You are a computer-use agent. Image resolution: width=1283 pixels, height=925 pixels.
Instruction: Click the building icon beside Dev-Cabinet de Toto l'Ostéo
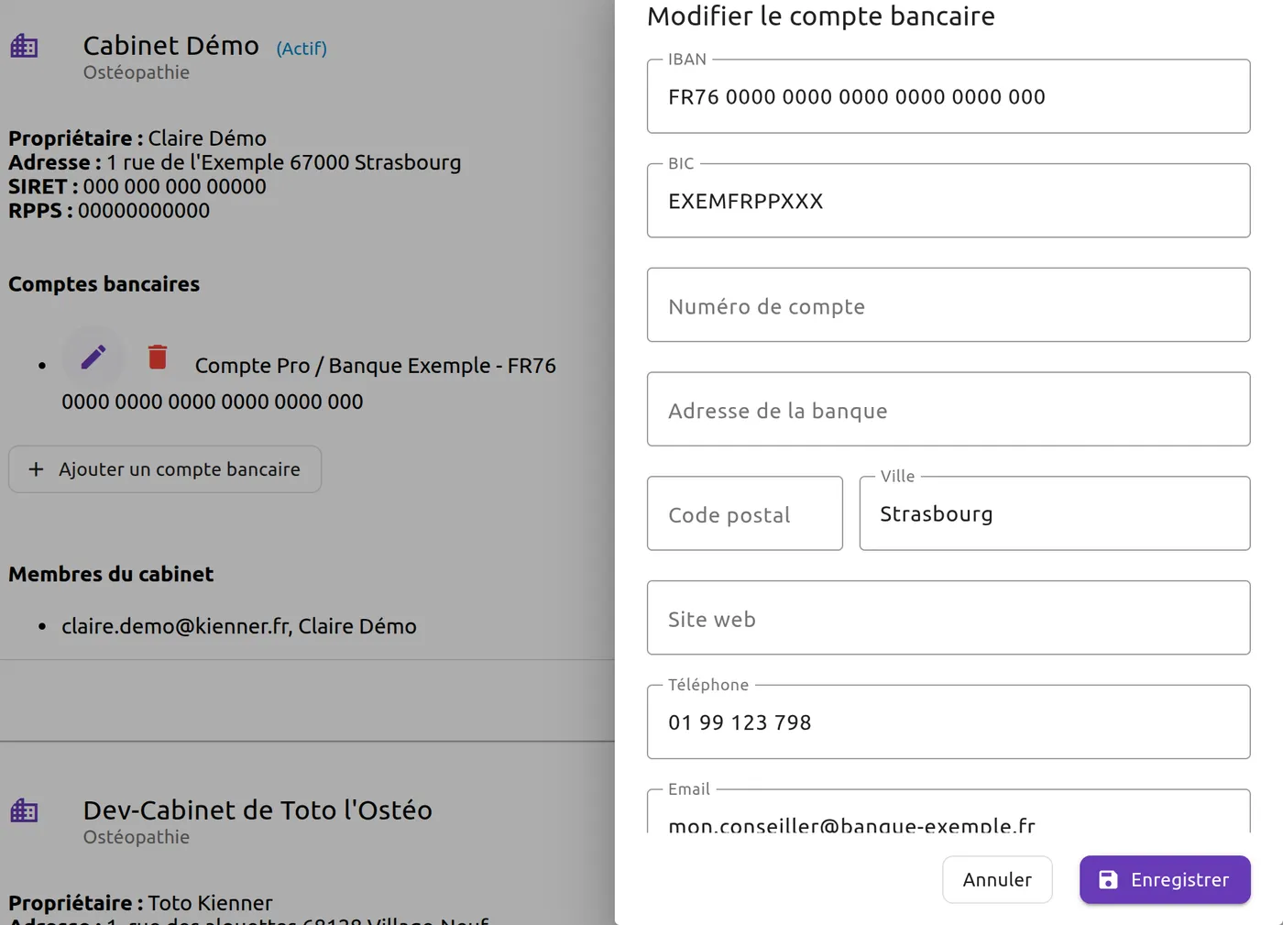point(24,810)
